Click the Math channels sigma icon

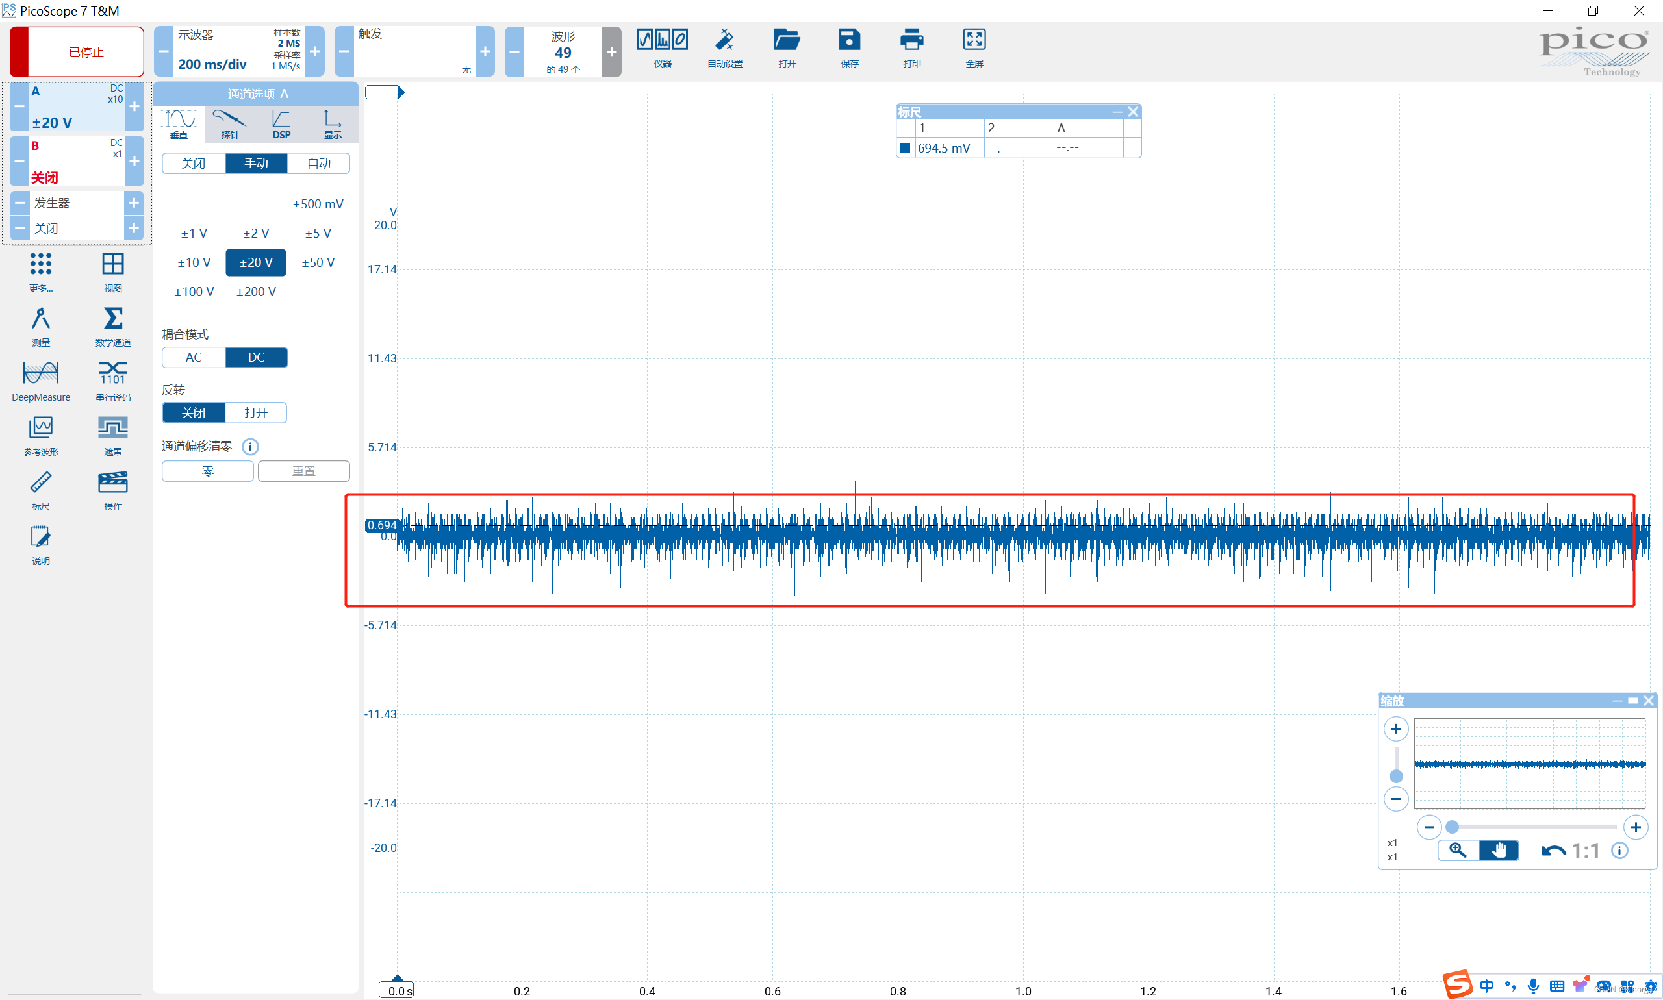[112, 319]
